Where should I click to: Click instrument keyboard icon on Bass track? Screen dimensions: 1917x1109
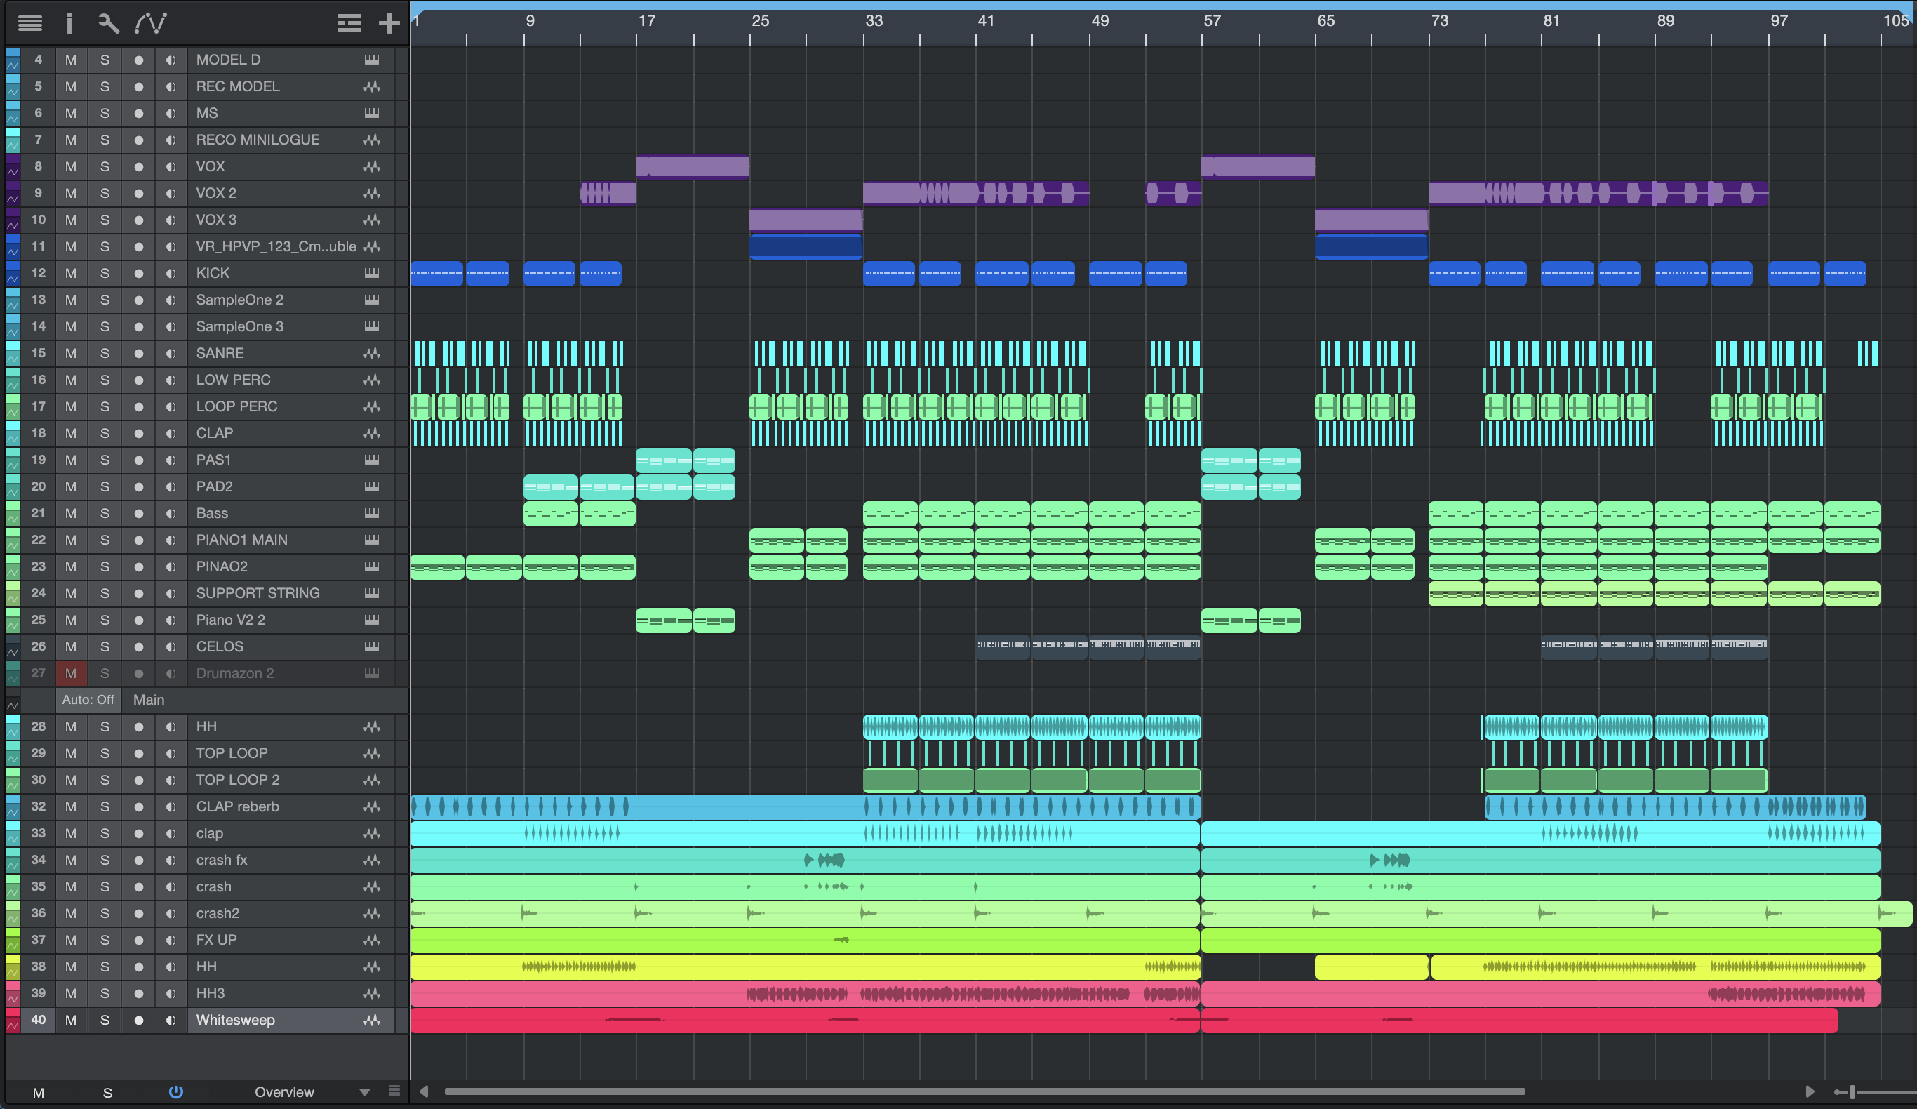click(371, 513)
